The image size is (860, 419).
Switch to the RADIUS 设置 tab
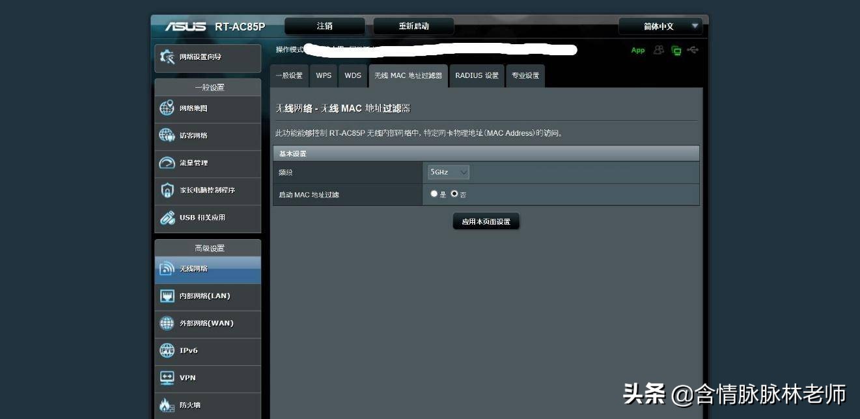477,75
